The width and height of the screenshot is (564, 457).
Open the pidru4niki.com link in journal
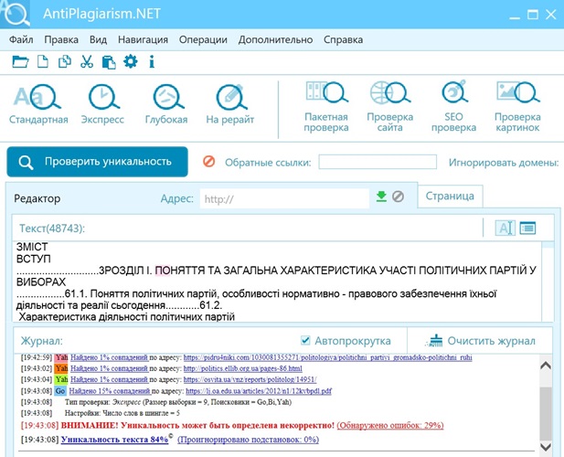(x=327, y=357)
